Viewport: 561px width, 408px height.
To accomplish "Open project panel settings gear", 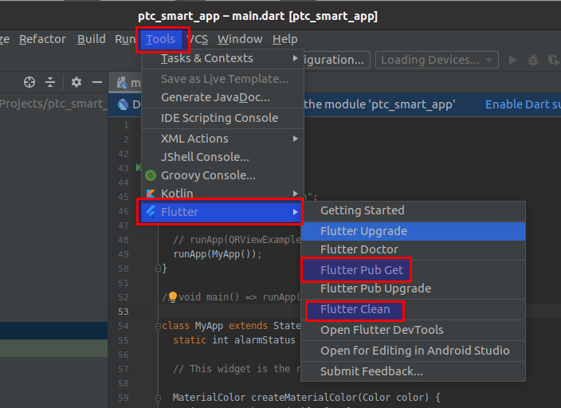I will pos(76,82).
